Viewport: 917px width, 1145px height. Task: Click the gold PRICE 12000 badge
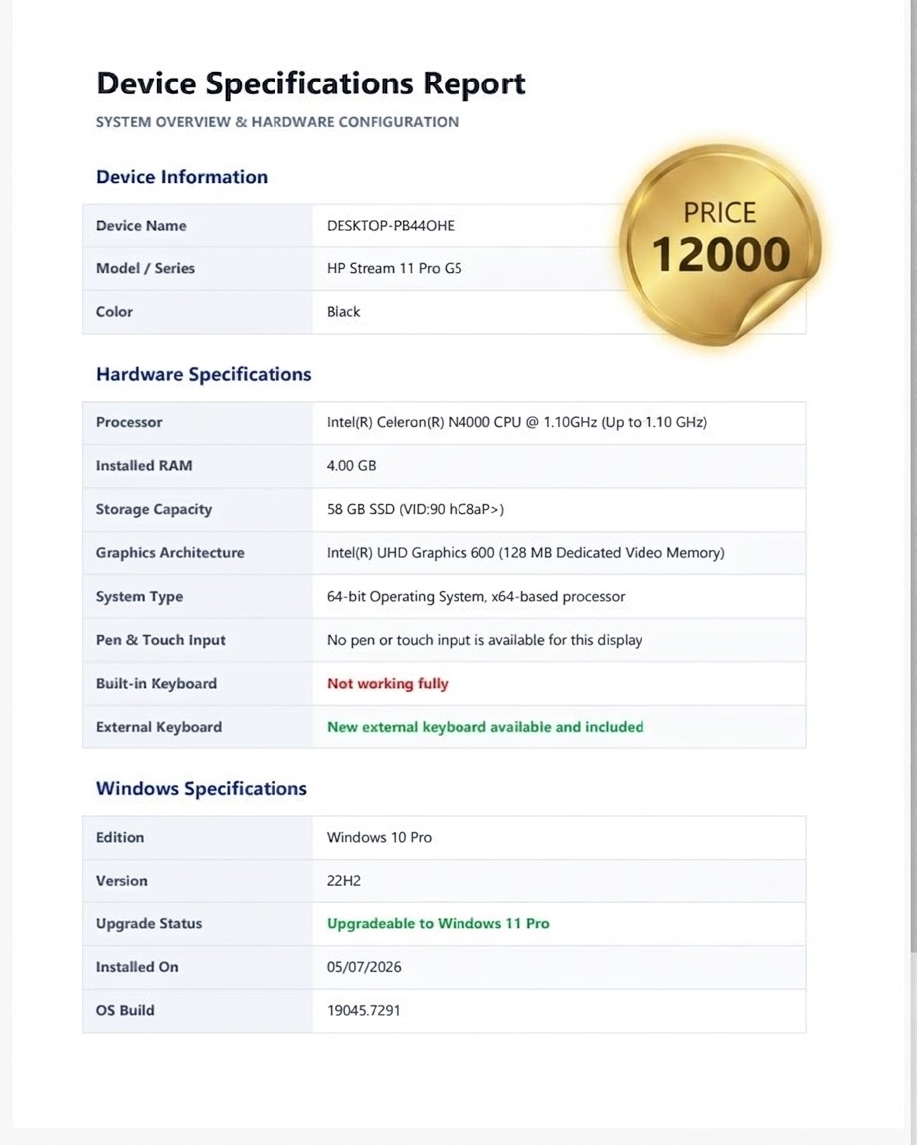(x=720, y=245)
